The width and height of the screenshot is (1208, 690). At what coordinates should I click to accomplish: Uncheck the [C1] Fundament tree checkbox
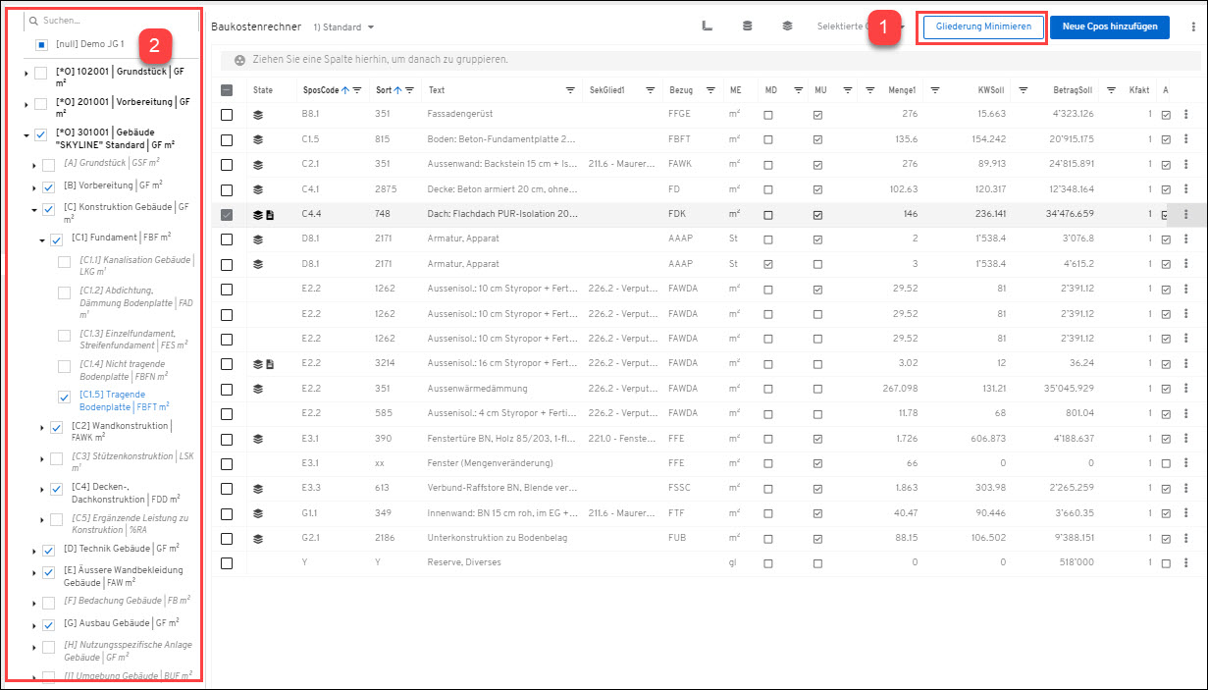56,239
